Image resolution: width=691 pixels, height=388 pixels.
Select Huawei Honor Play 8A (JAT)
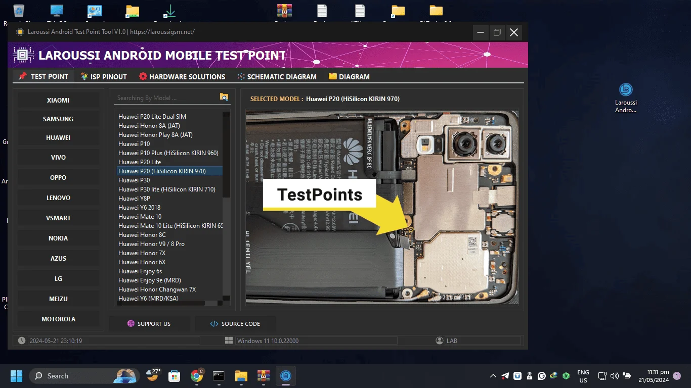coord(169,134)
